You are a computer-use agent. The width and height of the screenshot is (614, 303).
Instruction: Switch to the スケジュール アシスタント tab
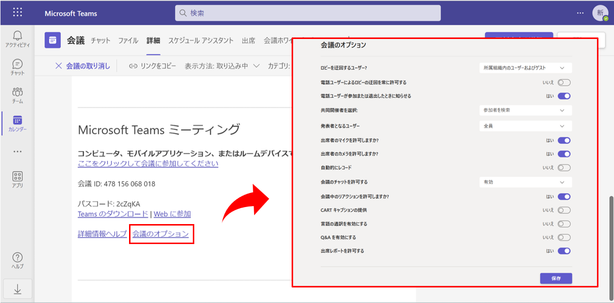click(201, 40)
